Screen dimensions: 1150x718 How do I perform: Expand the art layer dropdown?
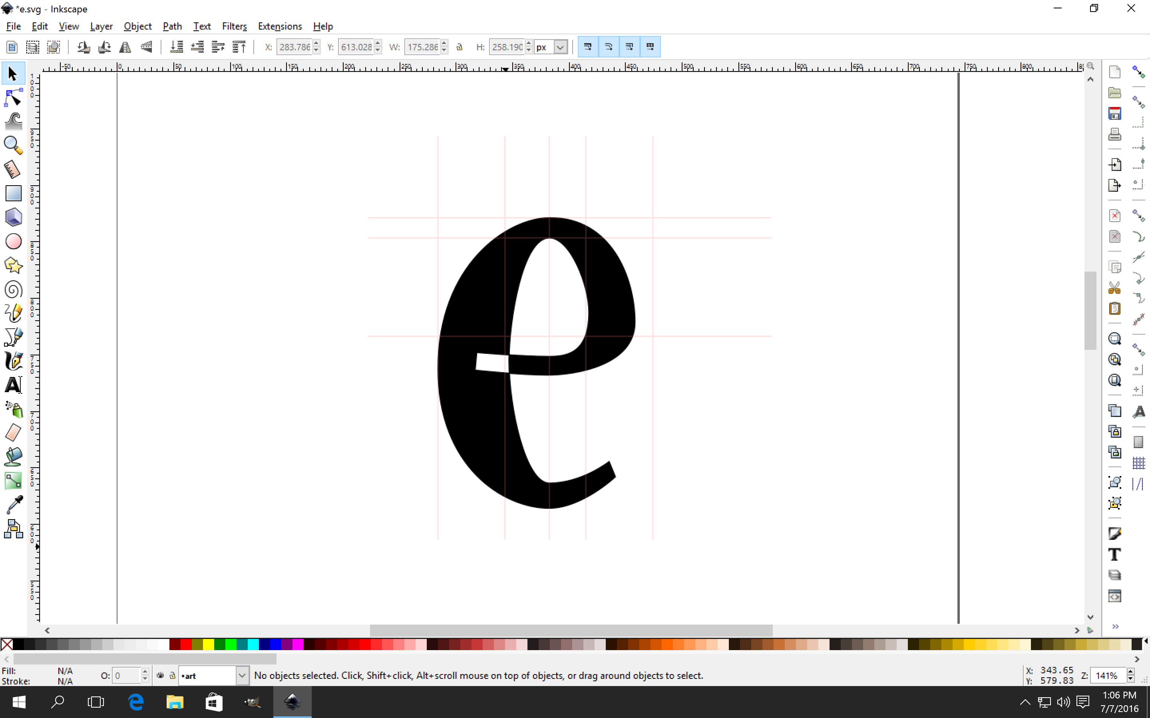pyautogui.click(x=242, y=675)
